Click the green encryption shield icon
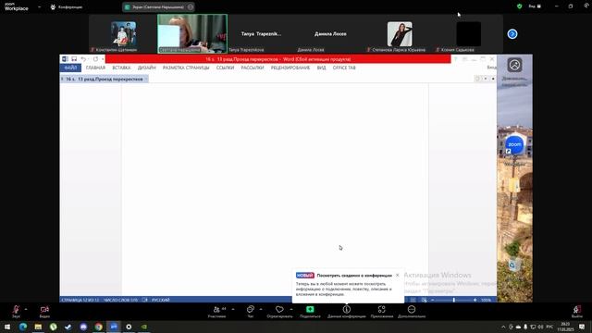Viewport: 592px width, 333px height. 520,6
